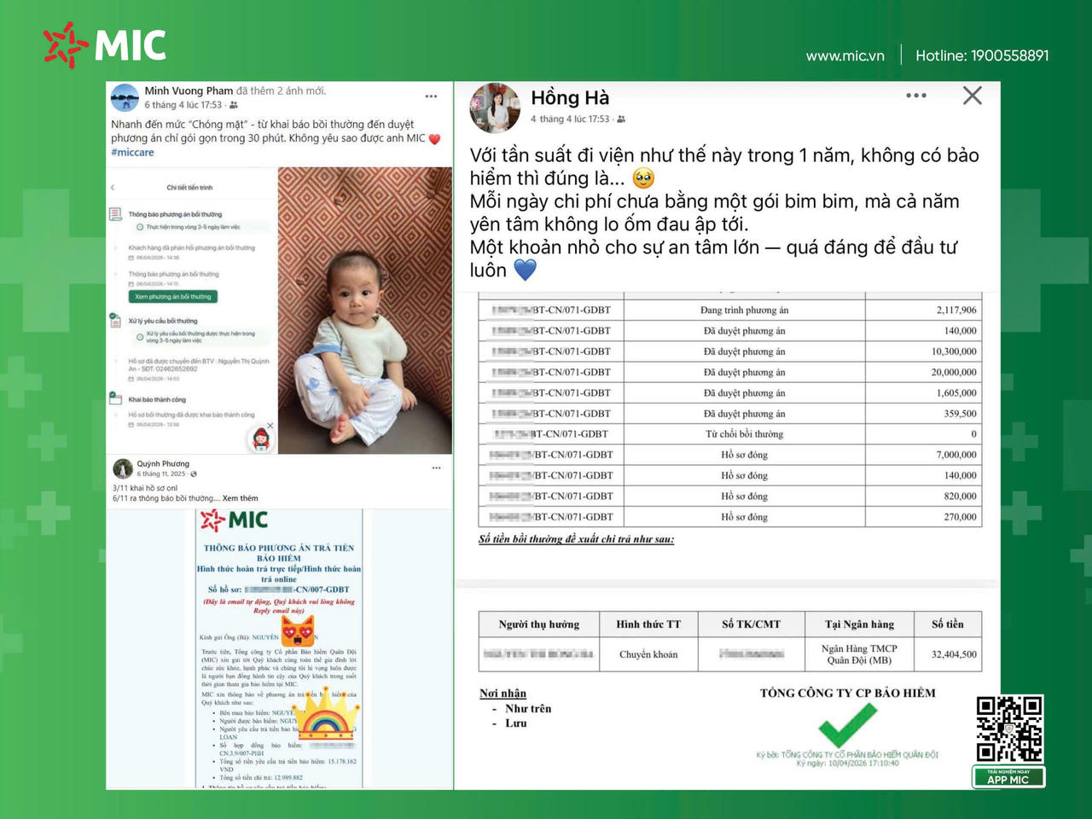Click the back arrow on Chi tiết tiến trình
The width and height of the screenshot is (1092, 819).
point(112,188)
